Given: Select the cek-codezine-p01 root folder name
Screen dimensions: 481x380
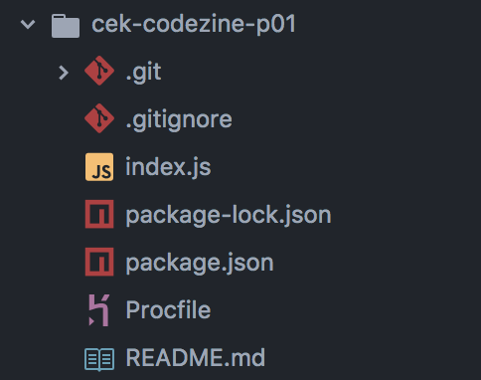Looking at the screenshot, I should point(194,25).
